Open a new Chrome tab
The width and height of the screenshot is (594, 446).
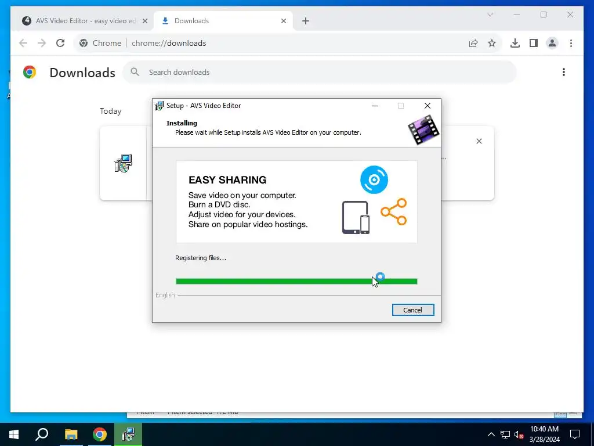306,21
